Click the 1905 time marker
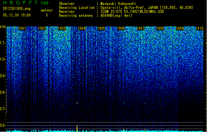The height and width of the screenshot is (132, 207). pyautogui.click(x=101, y=28)
